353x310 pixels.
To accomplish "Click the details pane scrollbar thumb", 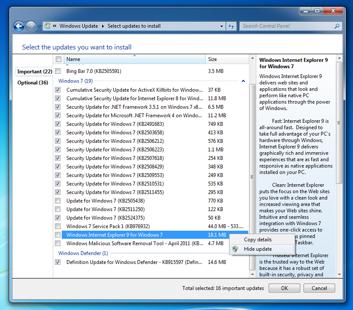I will [339, 123].
